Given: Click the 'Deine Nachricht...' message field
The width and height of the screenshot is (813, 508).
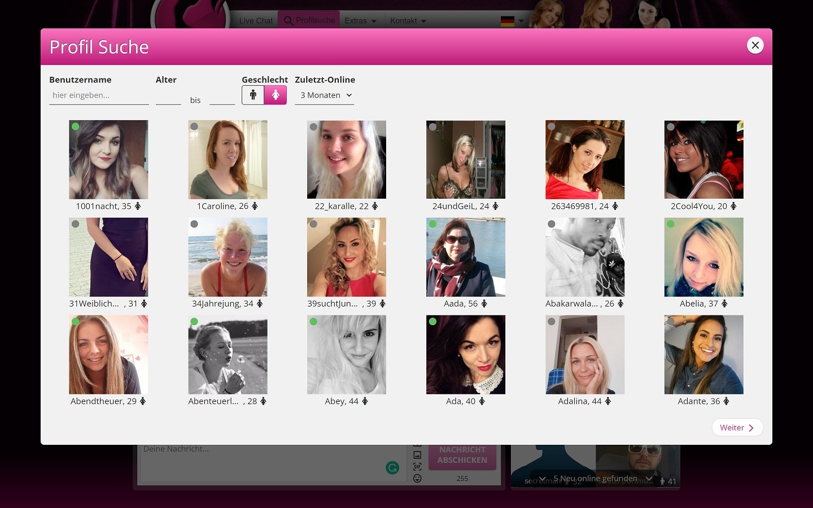Looking at the screenshot, I should click(273, 463).
